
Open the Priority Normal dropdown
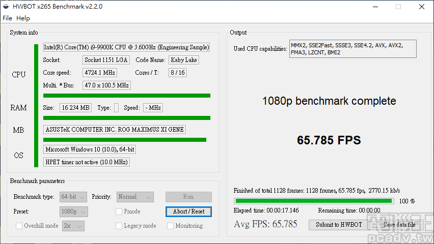click(x=135, y=197)
